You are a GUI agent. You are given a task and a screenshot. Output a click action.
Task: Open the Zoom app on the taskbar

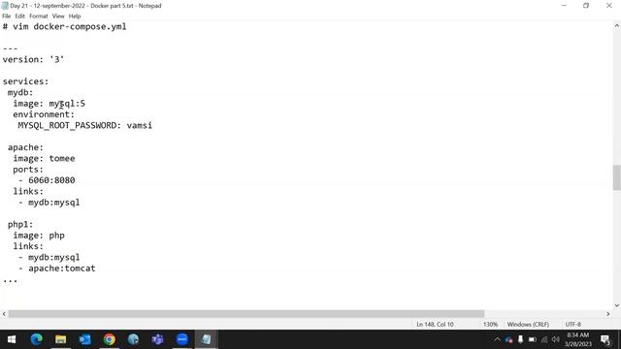click(182, 339)
